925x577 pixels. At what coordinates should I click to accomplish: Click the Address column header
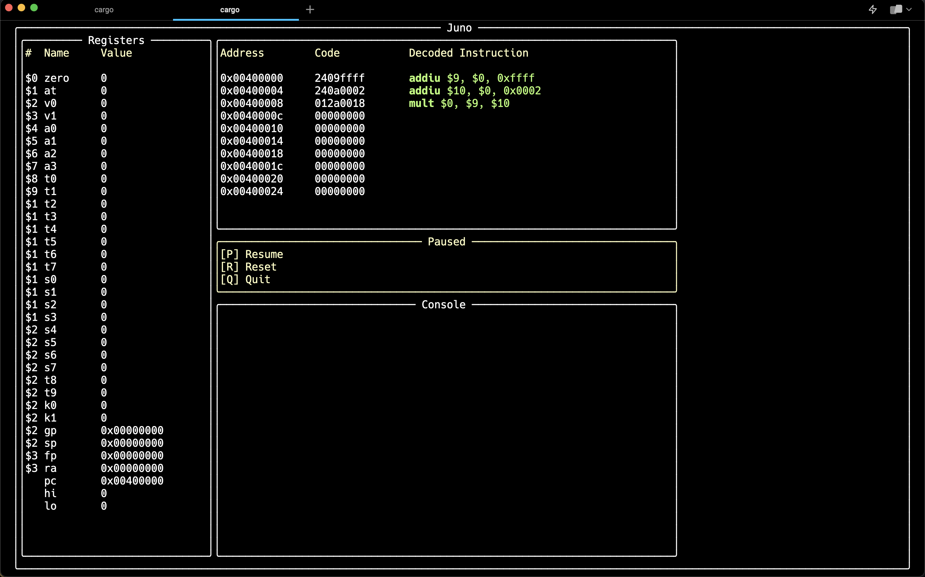coord(242,53)
